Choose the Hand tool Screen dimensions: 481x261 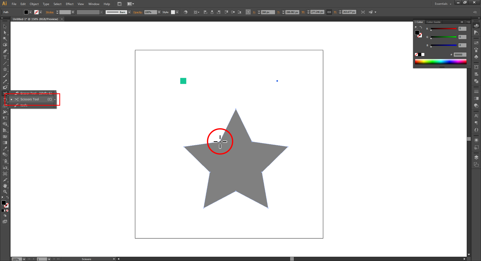point(5,186)
